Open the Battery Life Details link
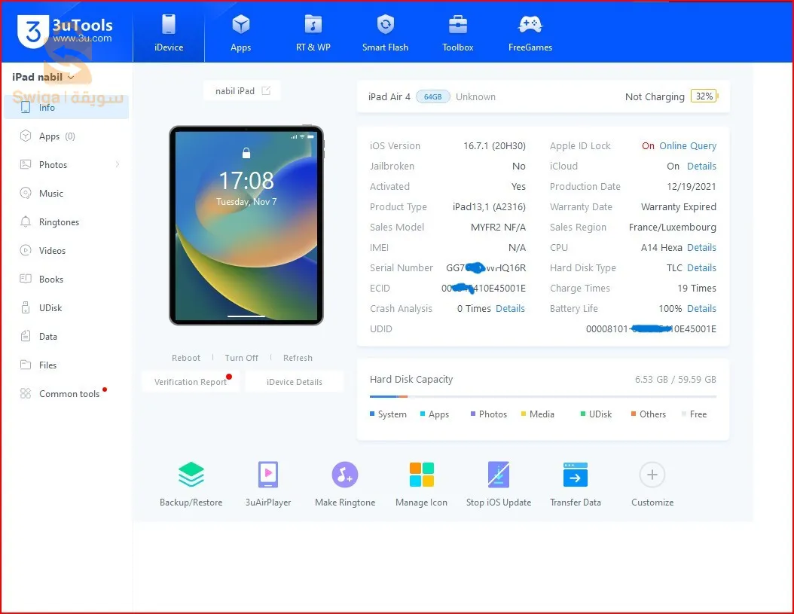The width and height of the screenshot is (794, 614). coord(701,309)
